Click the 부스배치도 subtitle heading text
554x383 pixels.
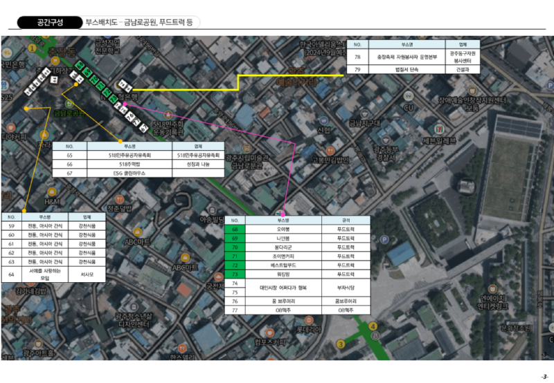click(x=100, y=22)
